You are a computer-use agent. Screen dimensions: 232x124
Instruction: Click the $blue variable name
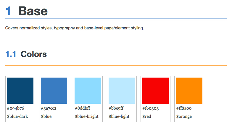coord(46,116)
